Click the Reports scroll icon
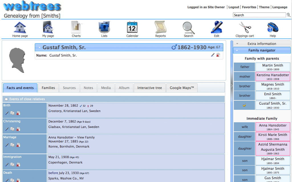292x182 pixels. (160, 28)
